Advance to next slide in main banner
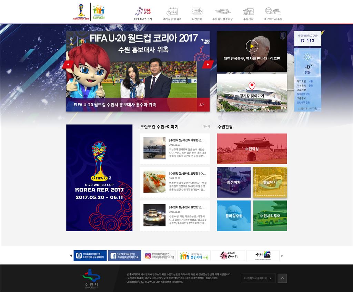 click(x=208, y=64)
